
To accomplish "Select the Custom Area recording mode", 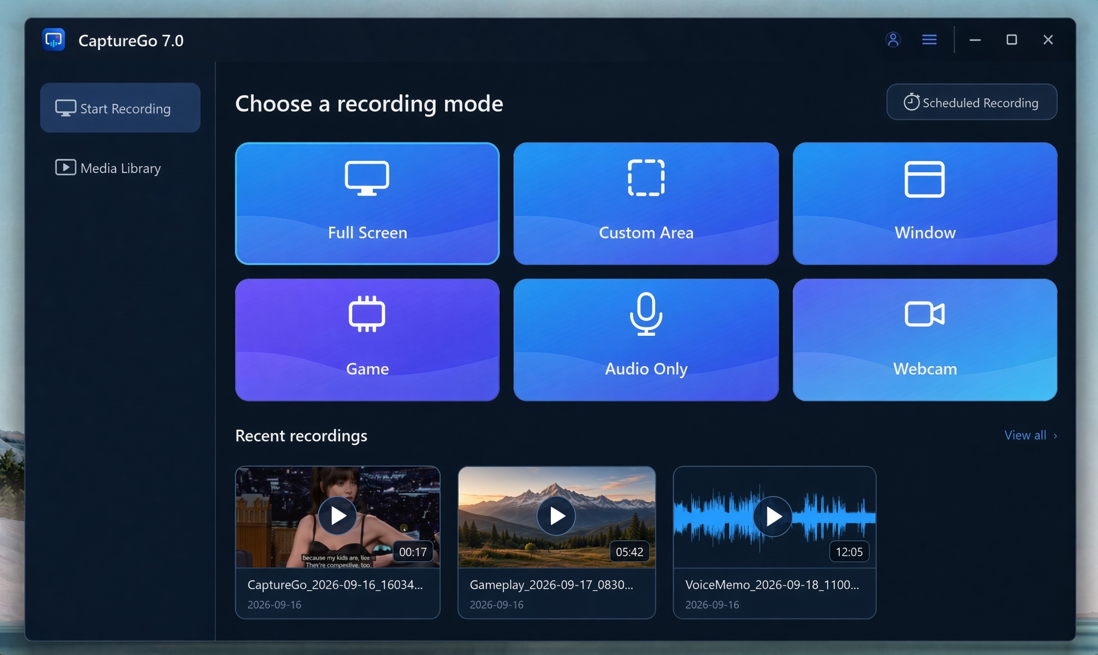I will click(646, 203).
